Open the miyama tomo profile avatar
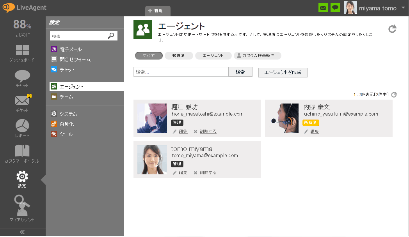409x237 pixels. (x=350, y=7)
